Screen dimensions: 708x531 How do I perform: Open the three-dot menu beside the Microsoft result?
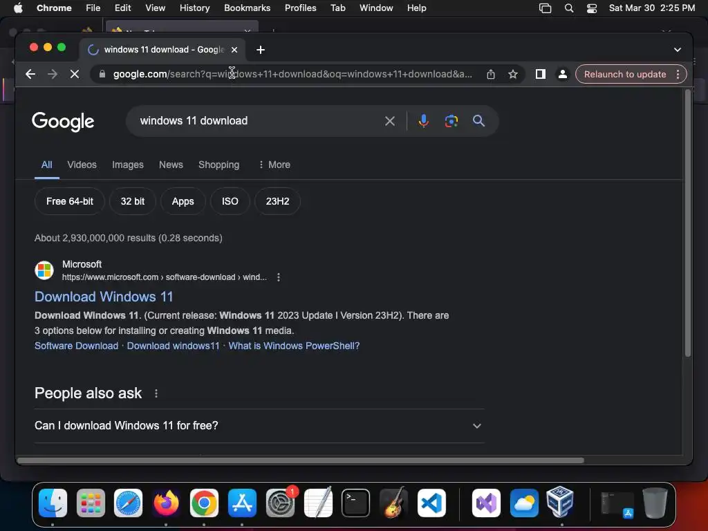click(x=279, y=277)
